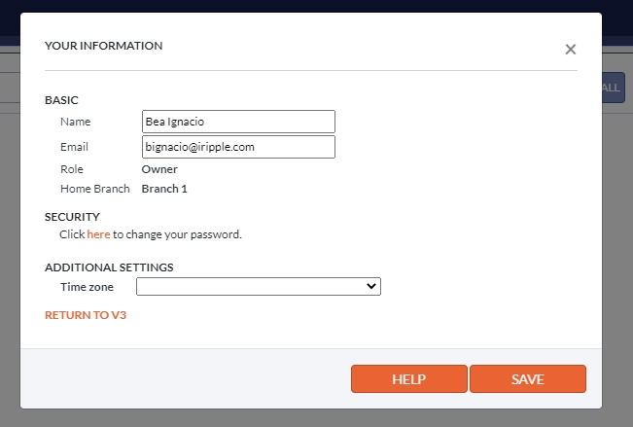
Task: Click the ADDITIONAL SETTINGS section heading
Action: 109,267
